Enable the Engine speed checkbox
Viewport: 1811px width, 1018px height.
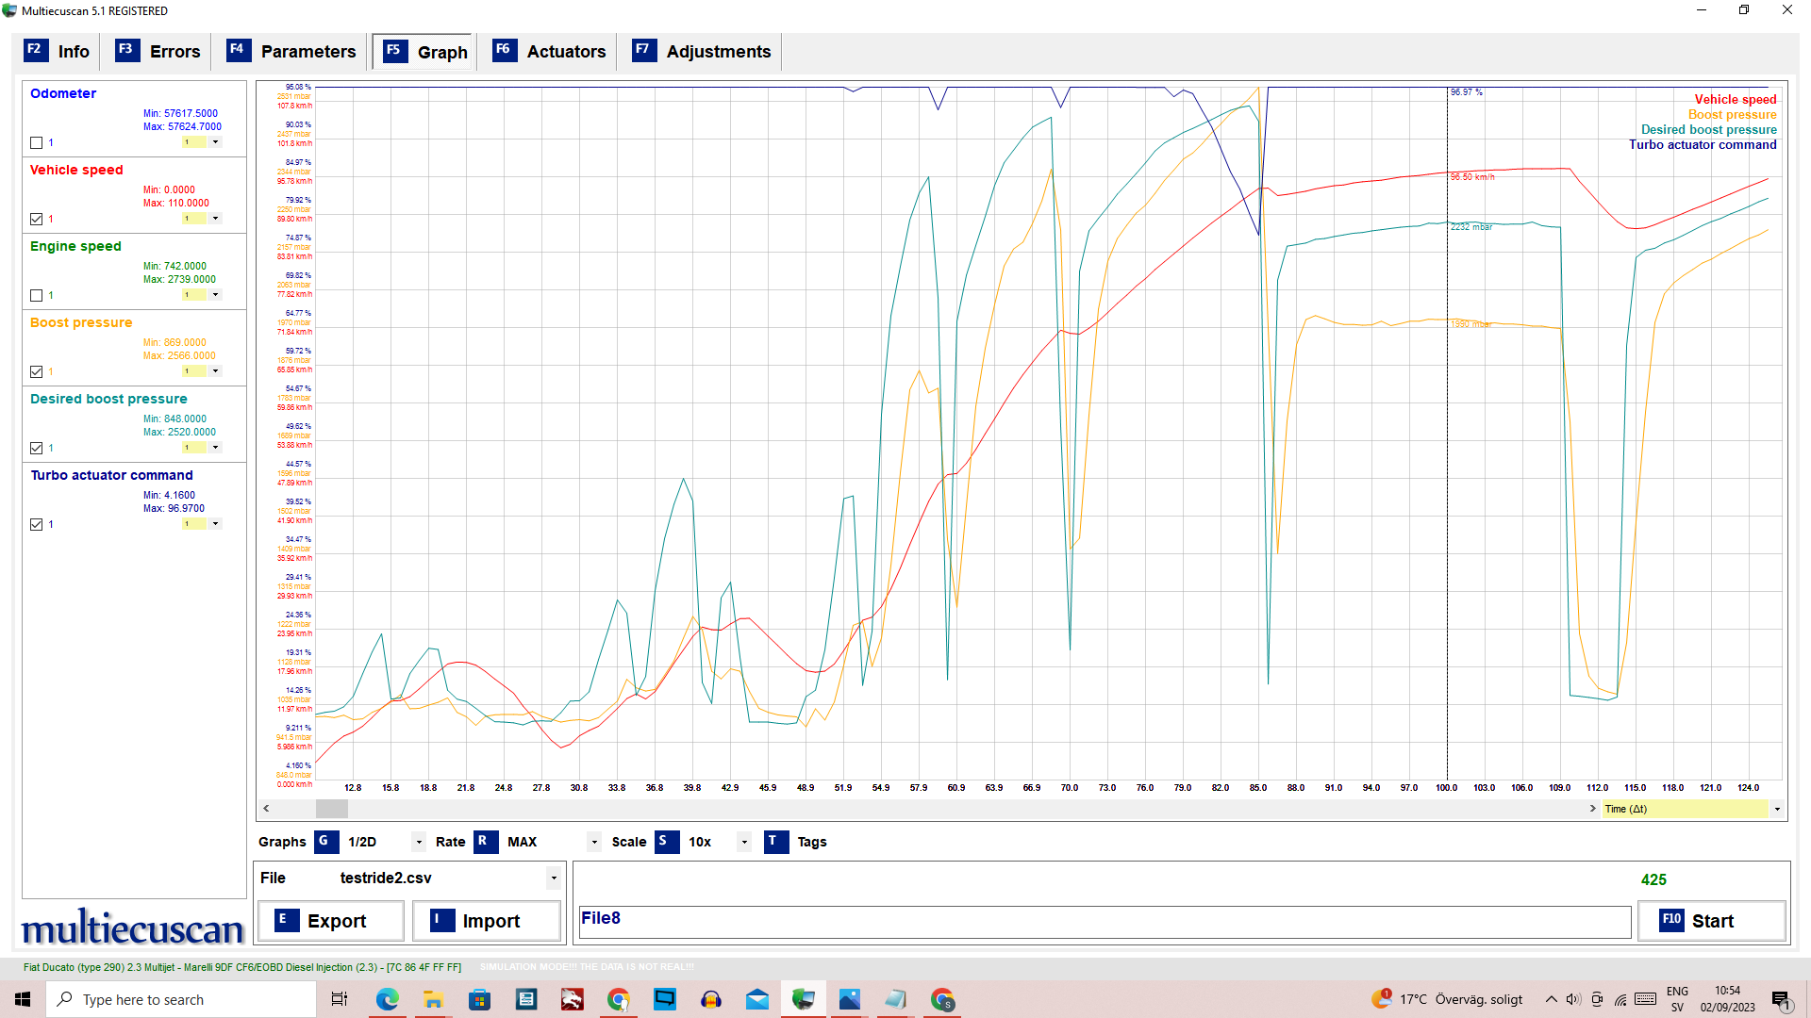(x=36, y=295)
